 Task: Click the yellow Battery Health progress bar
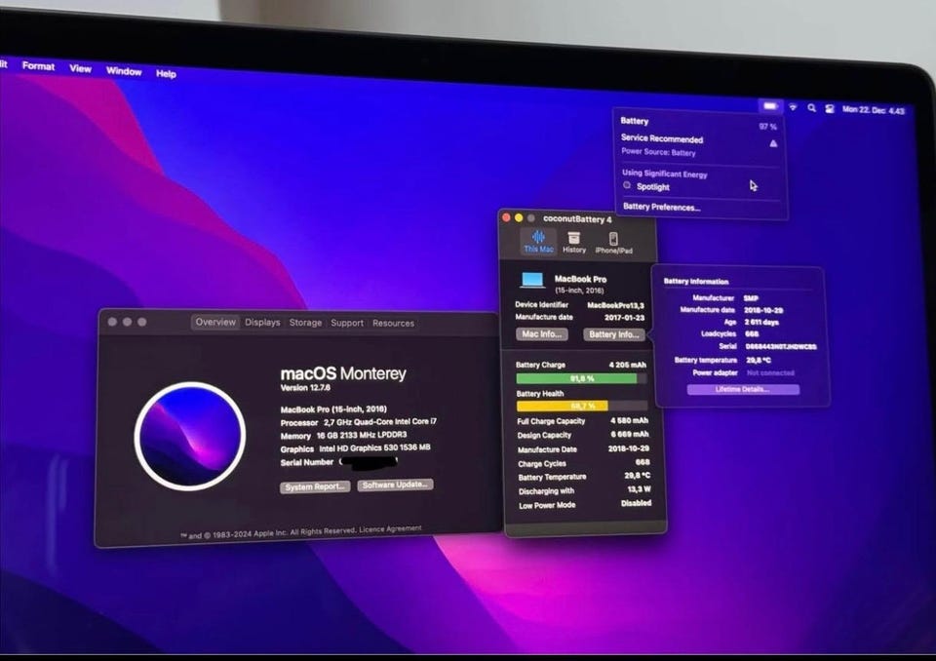(581, 406)
